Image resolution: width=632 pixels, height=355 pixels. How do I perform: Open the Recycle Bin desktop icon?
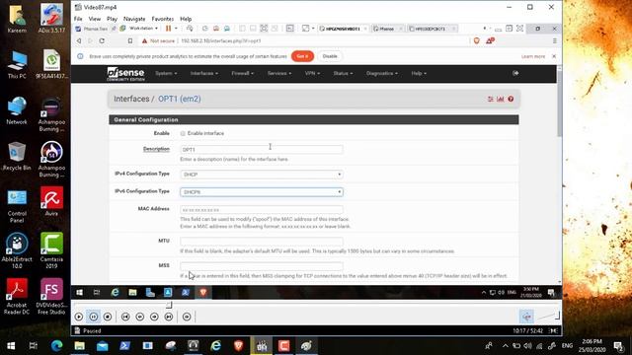pyautogui.click(x=17, y=157)
